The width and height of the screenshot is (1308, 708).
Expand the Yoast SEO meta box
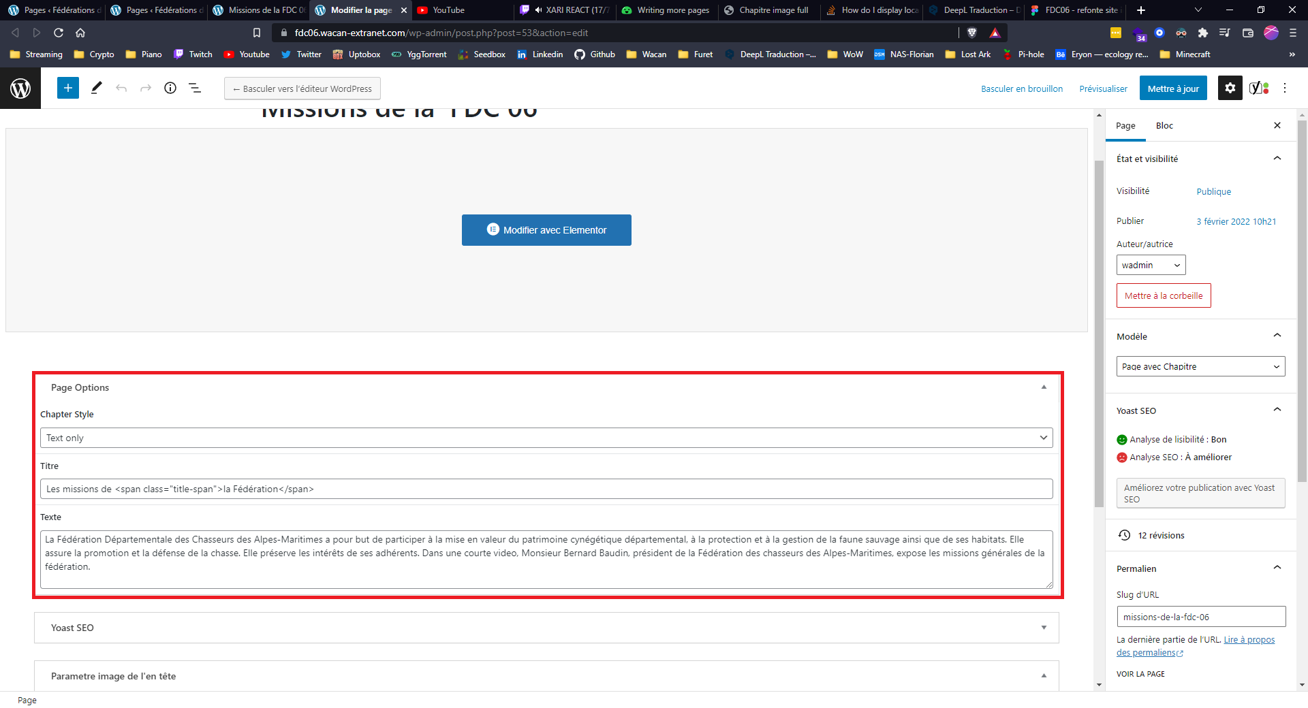pos(1043,628)
